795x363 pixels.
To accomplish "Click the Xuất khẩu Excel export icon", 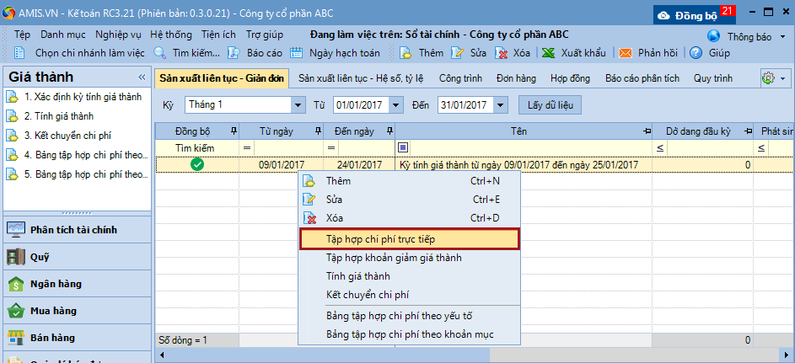I will pyautogui.click(x=548, y=52).
